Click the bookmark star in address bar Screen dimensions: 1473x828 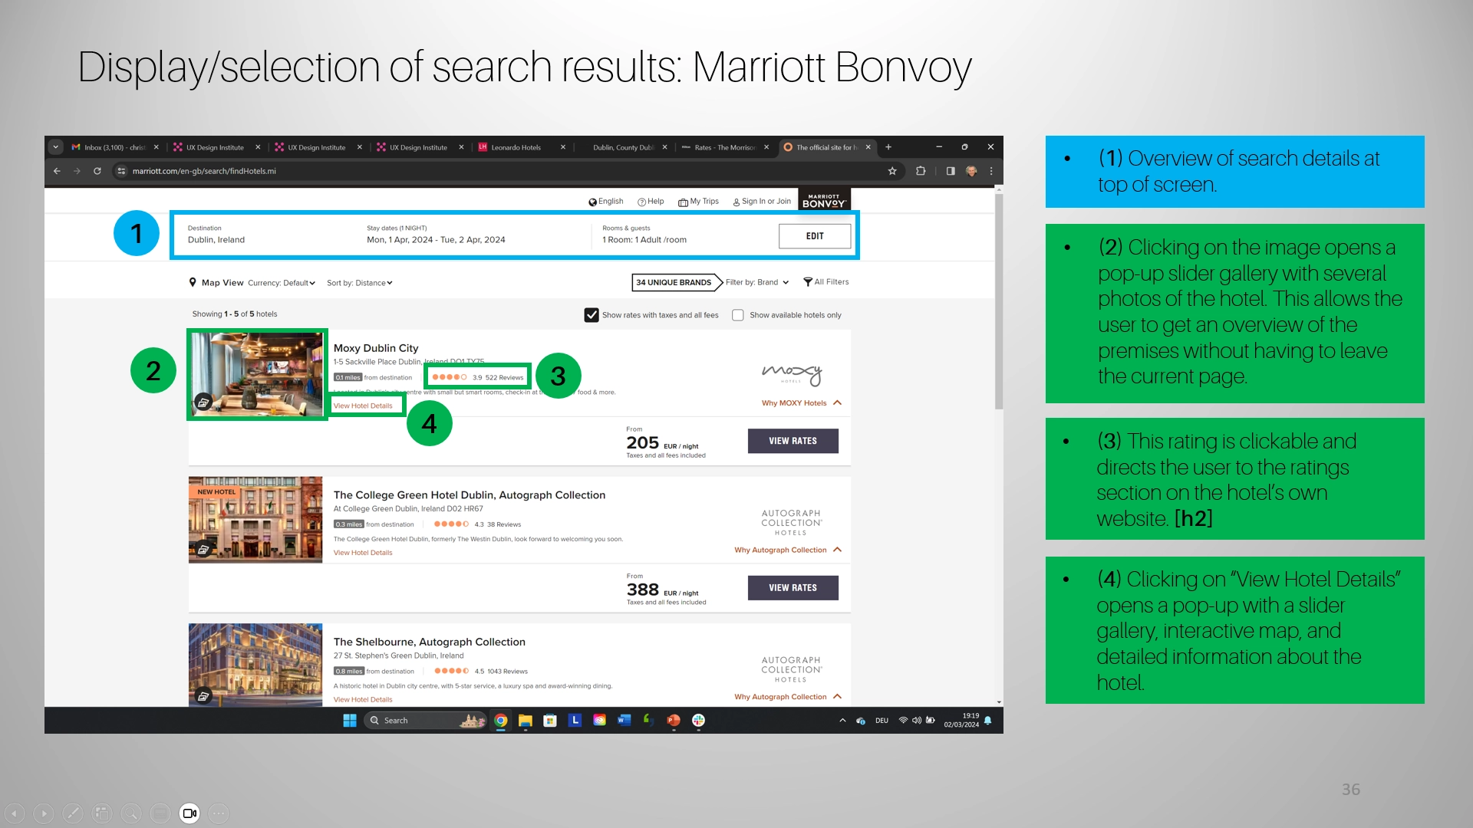[892, 171]
